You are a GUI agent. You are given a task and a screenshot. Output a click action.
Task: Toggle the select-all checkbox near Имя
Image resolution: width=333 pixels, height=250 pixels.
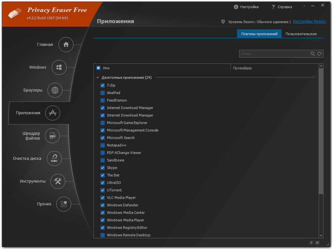(x=98, y=68)
